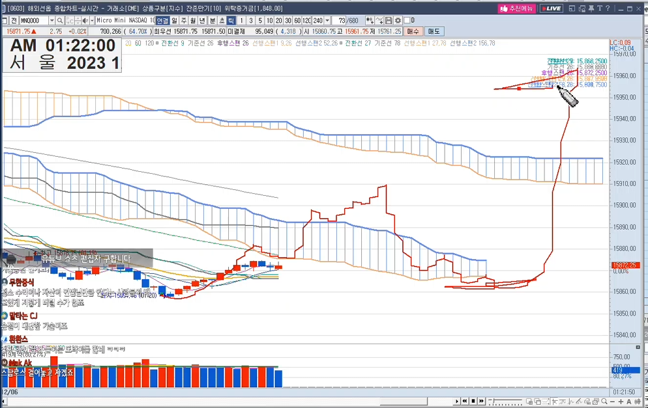Open the 추천메뉴 recommended menu
This screenshot has width=648, height=408.
click(516, 8)
